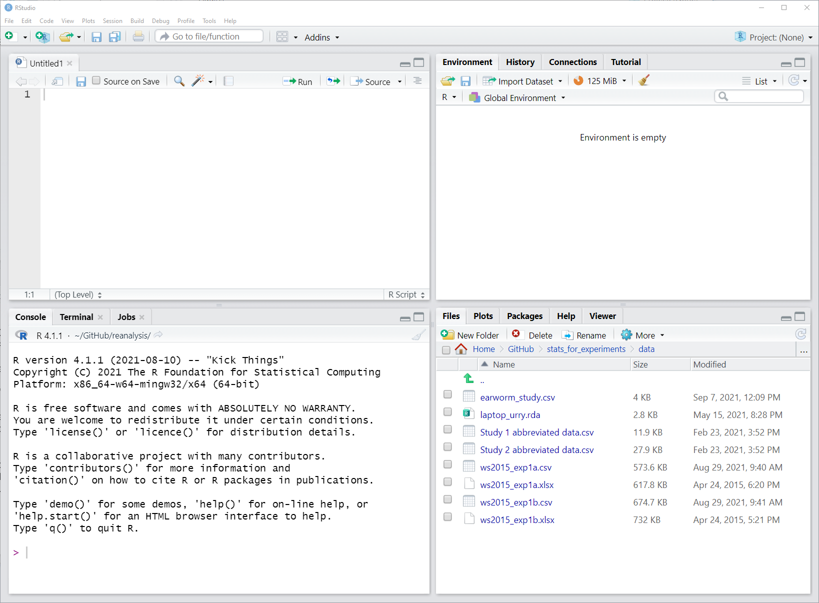This screenshot has height=603, width=819.
Task: Create a new project icon
Action: pos(42,36)
